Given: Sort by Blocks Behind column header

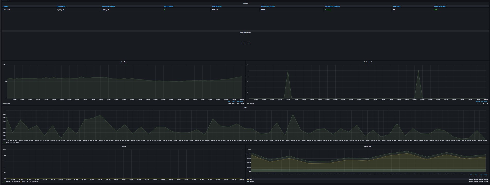Looking at the screenshot, I should click(168, 6).
